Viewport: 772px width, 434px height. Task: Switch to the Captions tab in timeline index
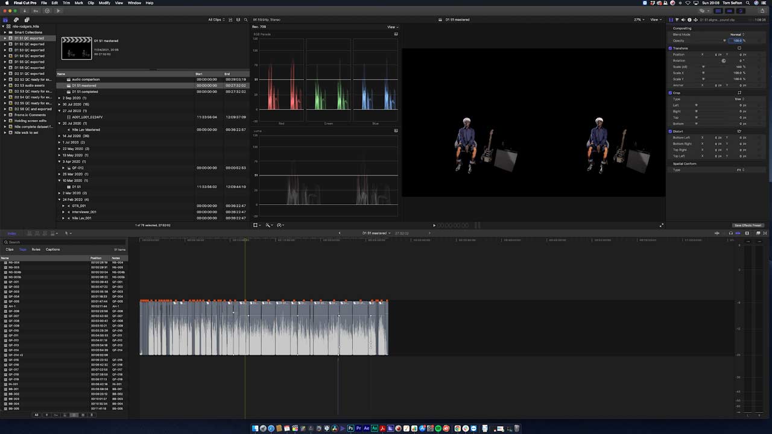tap(53, 250)
